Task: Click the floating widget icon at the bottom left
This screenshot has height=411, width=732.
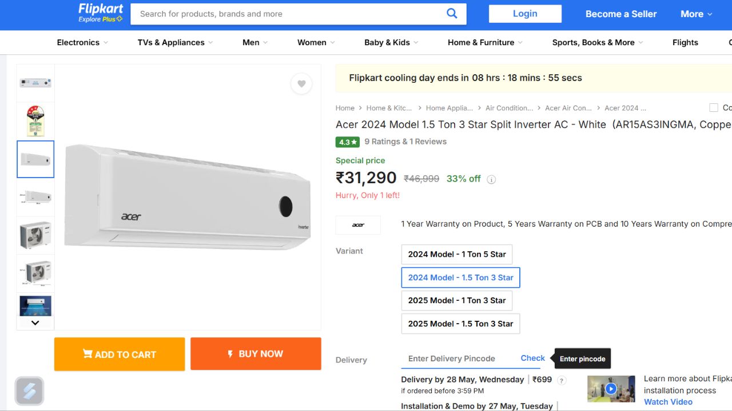Action: pyautogui.click(x=29, y=391)
